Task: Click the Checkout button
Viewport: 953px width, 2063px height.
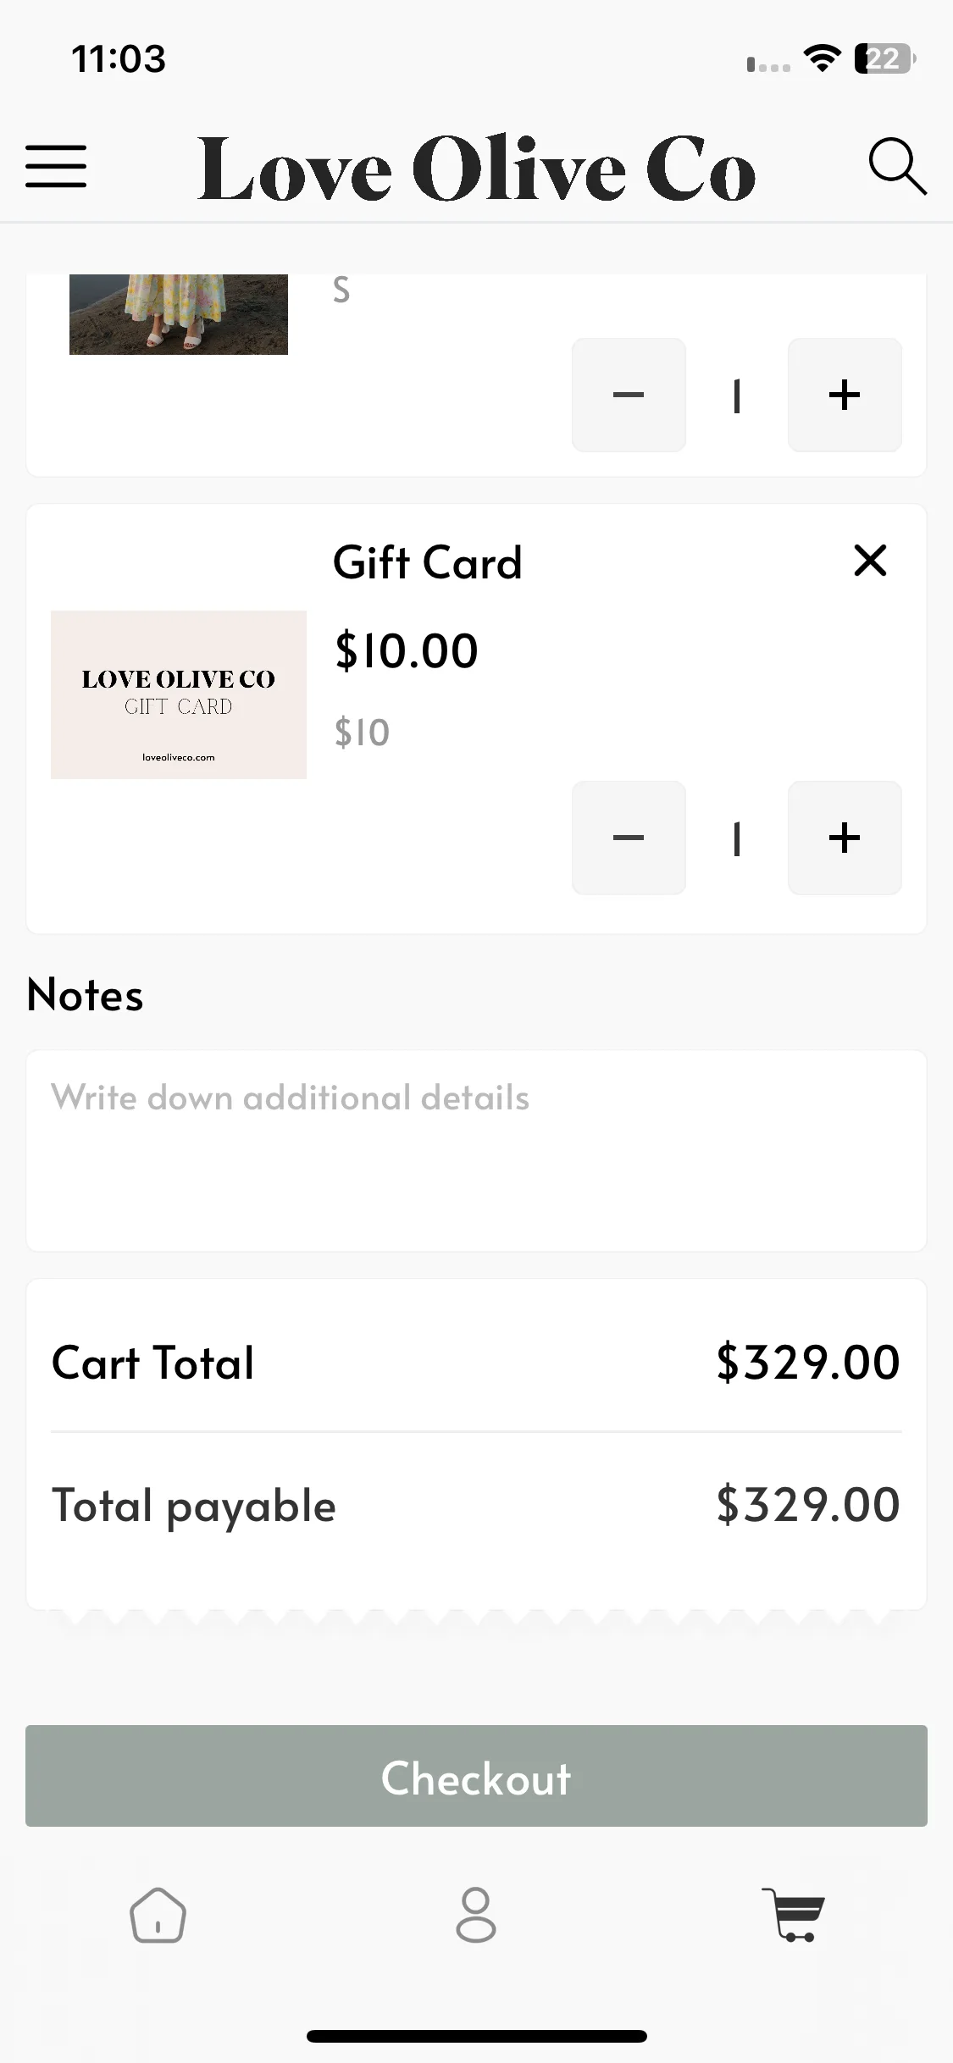Action: [476, 1776]
